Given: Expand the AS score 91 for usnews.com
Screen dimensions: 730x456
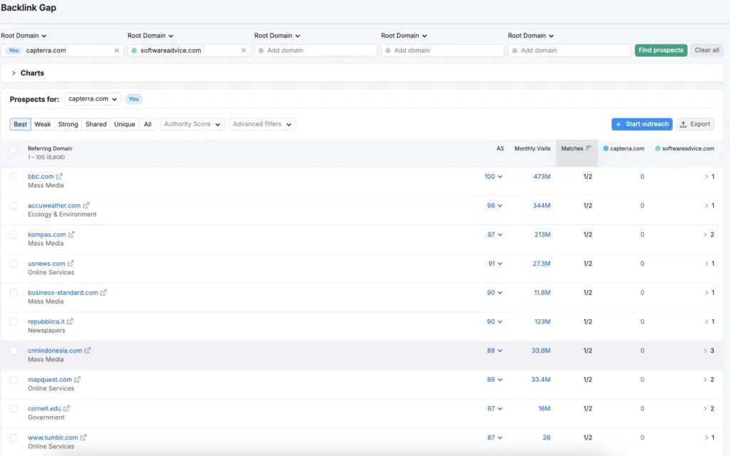Looking at the screenshot, I should click(495, 264).
